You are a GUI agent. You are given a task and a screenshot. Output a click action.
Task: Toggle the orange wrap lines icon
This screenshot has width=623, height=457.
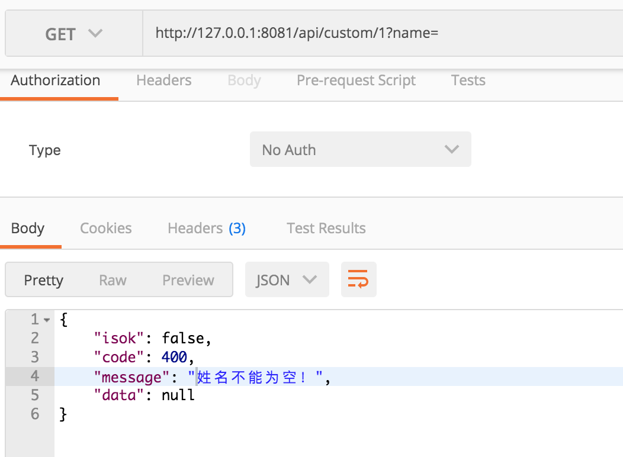coord(358,279)
